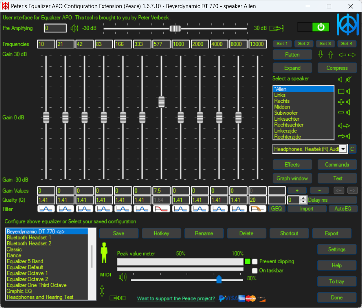362x308 pixels.
Task: Switch to the Set 3 tab
Action: [x=325, y=43]
